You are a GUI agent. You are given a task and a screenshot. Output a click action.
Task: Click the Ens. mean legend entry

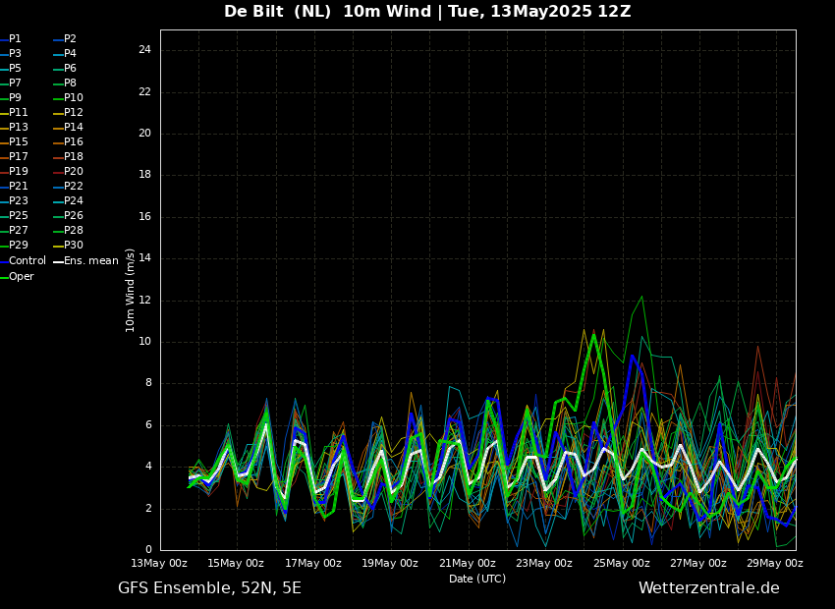tap(90, 261)
